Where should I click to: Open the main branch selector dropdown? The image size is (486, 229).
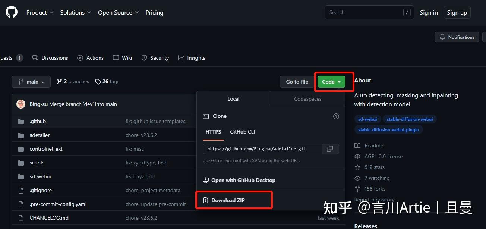click(x=31, y=82)
